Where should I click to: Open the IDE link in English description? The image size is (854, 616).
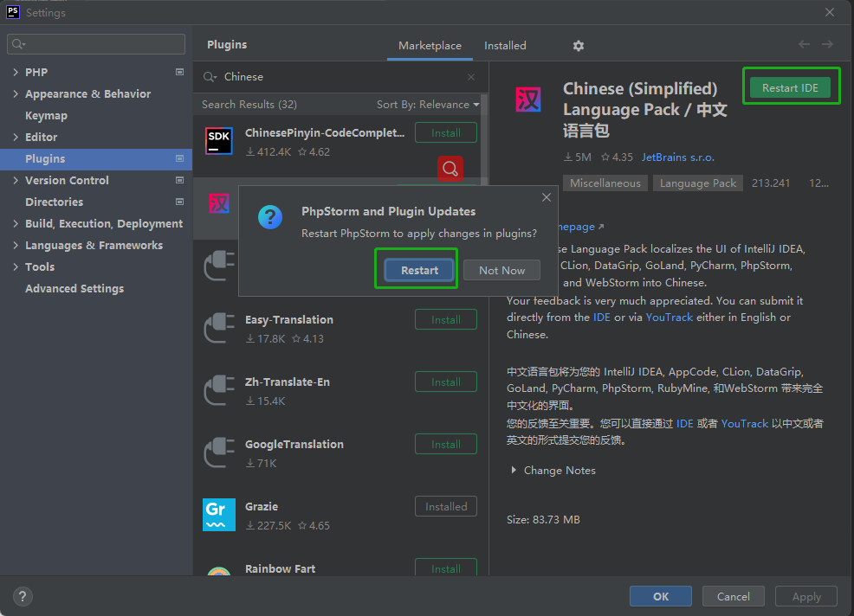click(601, 318)
